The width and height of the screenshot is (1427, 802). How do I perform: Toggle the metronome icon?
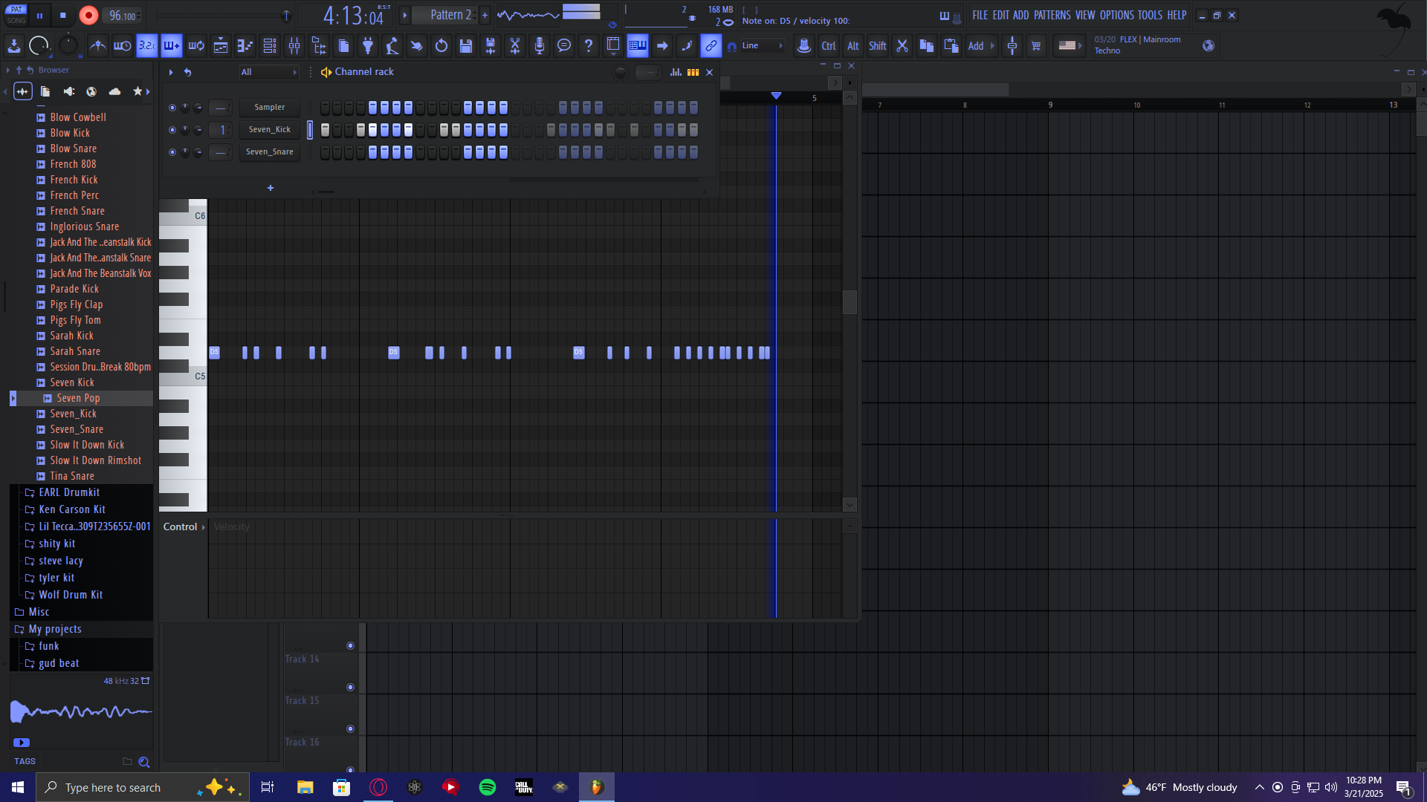(97, 46)
